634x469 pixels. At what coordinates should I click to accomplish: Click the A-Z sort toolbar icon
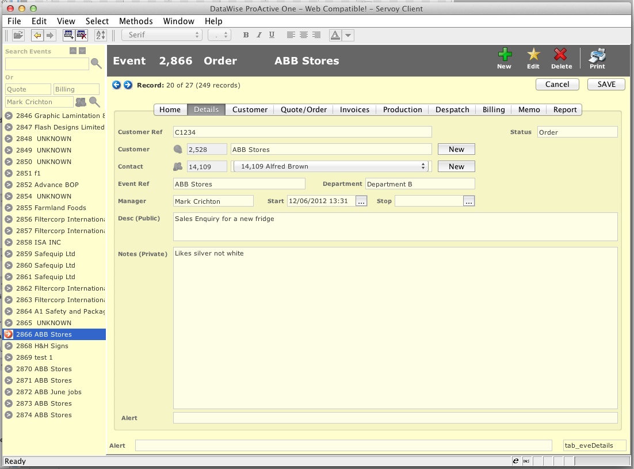coord(100,35)
